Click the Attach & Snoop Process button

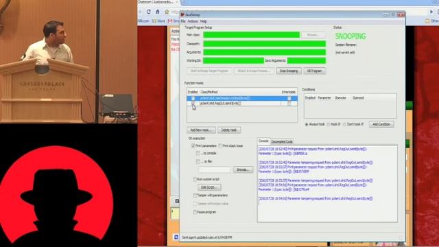pos(254,71)
